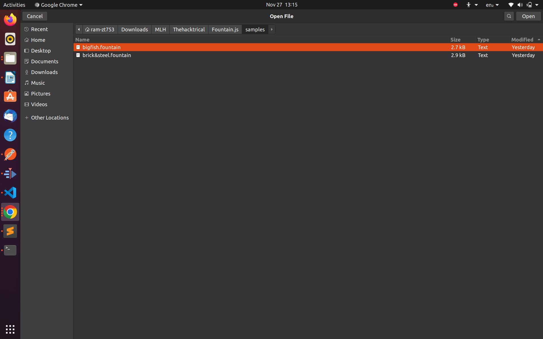The image size is (543, 339).
Task: Select brick&steel.fountain file
Action: tap(107, 55)
